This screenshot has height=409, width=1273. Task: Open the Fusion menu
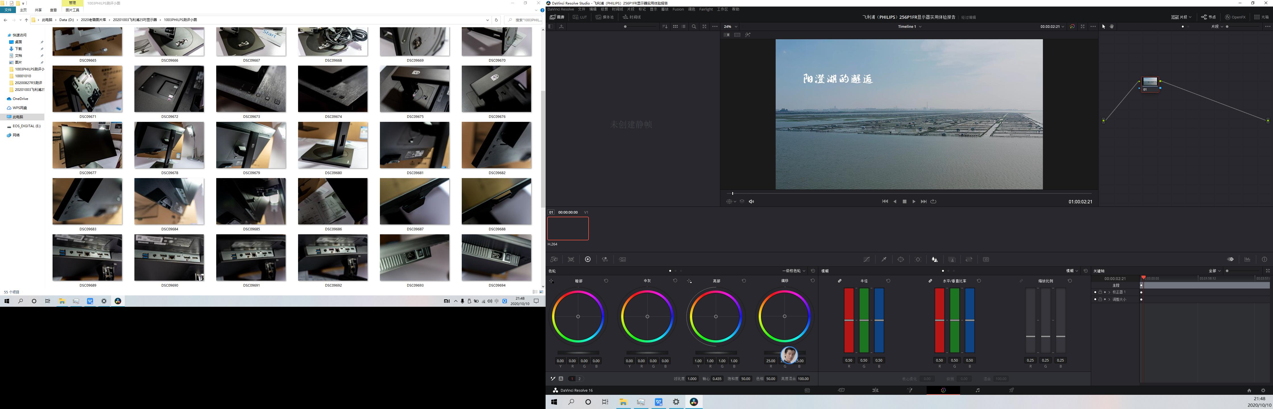point(678,9)
